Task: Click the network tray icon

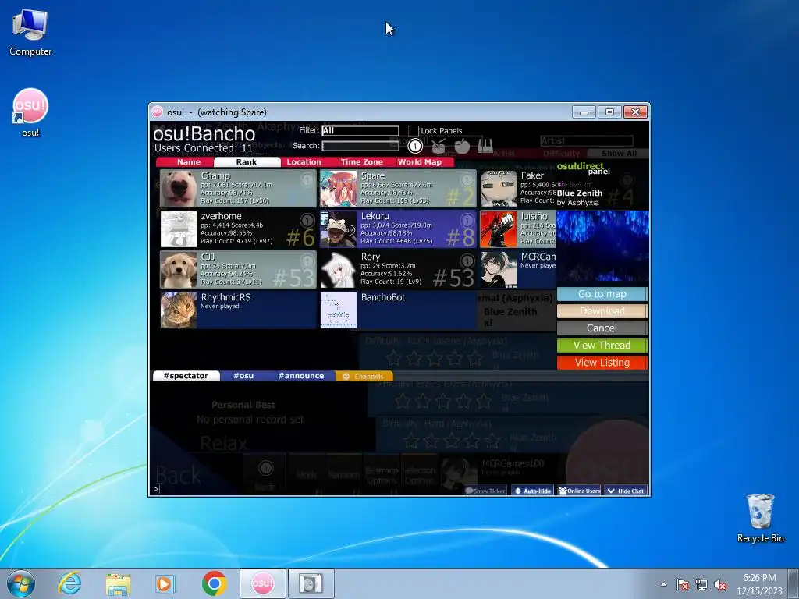Action: tap(701, 585)
